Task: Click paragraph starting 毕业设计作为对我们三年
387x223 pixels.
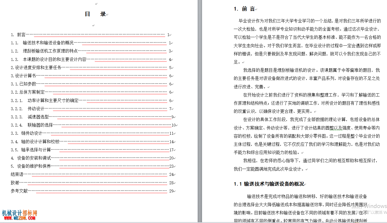Action: 307,41
